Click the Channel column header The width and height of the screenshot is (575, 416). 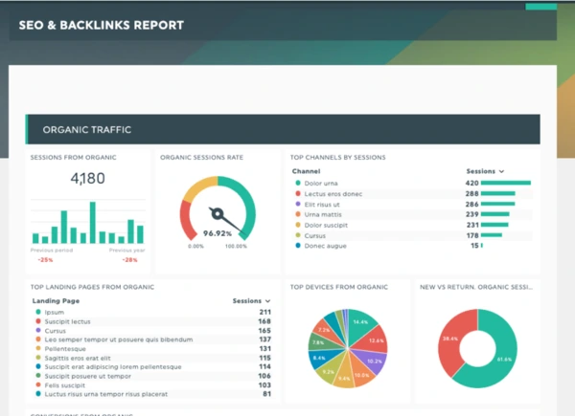point(306,171)
